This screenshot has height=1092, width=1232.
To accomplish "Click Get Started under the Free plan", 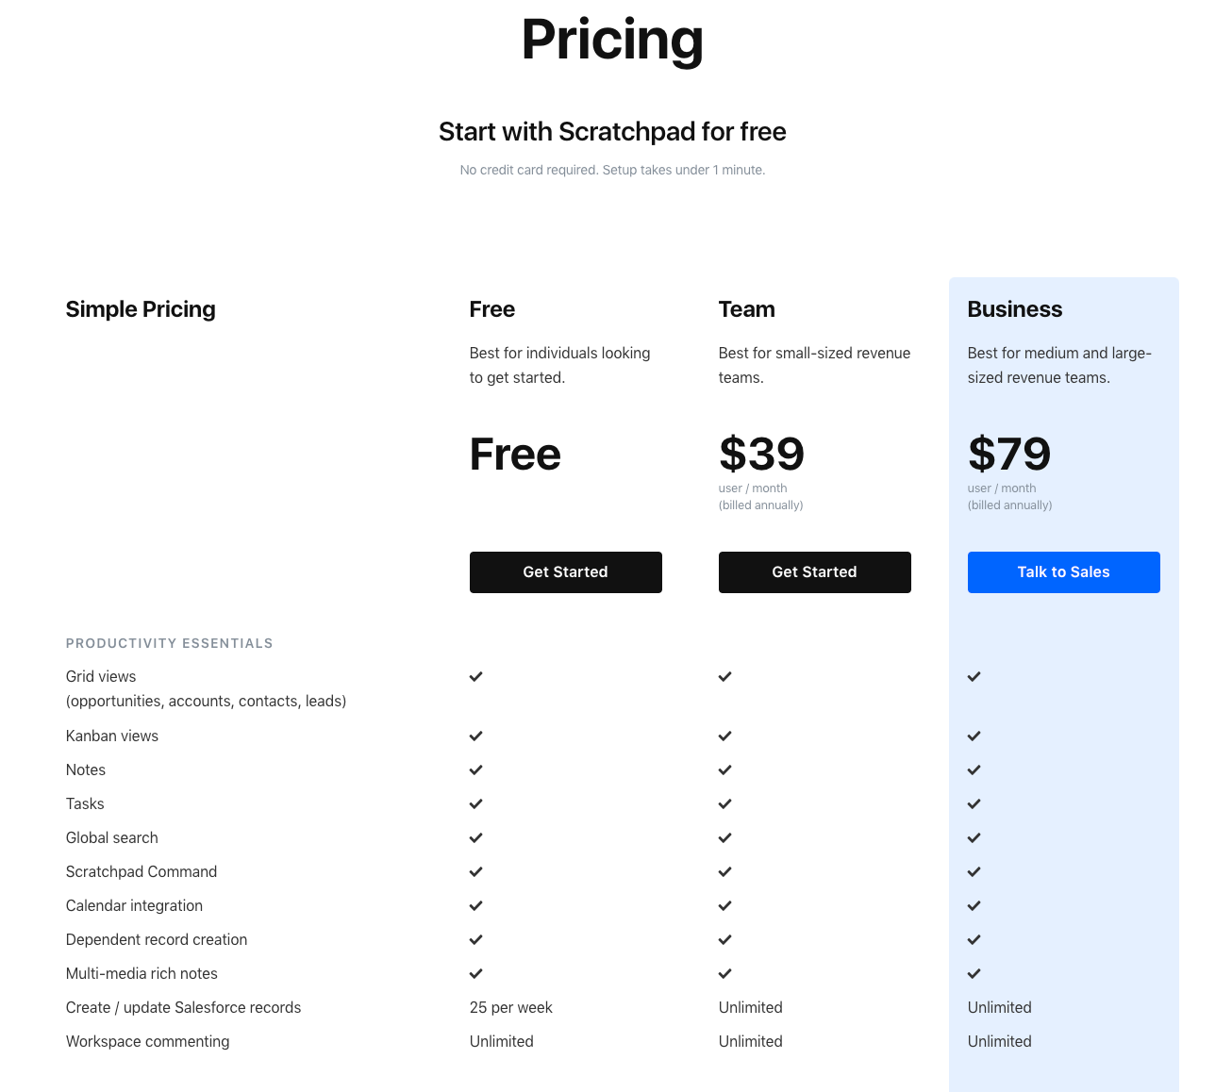I will (x=565, y=571).
